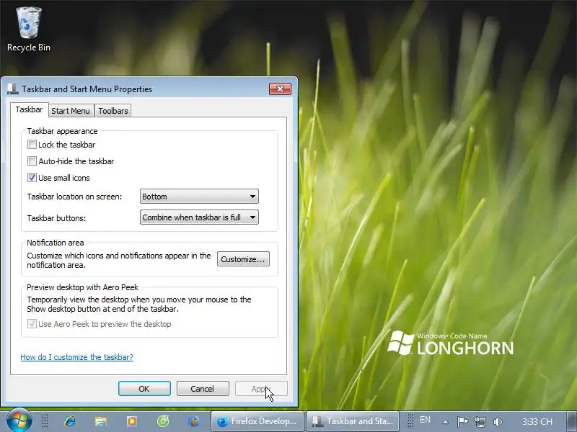Enable Lock the taskbar checkbox
The image size is (577, 432).
tap(32, 145)
